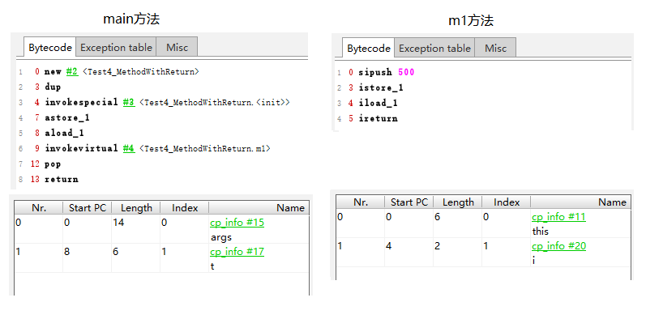The width and height of the screenshot is (646, 319).
Task: Click Nr. column header in main table
Action: click(x=39, y=208)
